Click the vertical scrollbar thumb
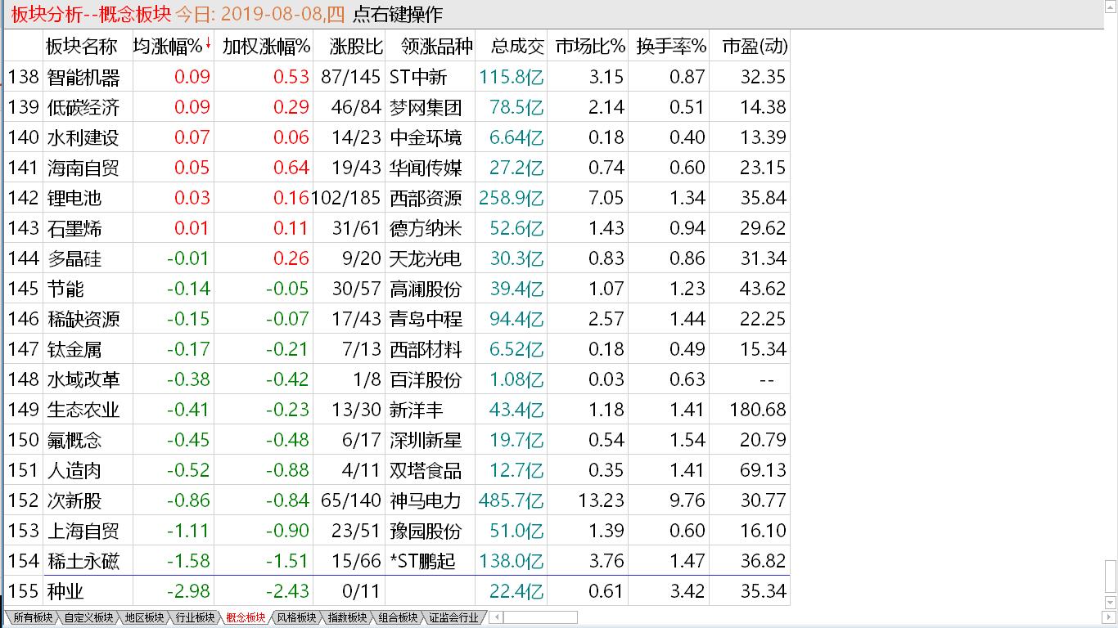The image size is (1118, 628). click(x=1111, y=577)
